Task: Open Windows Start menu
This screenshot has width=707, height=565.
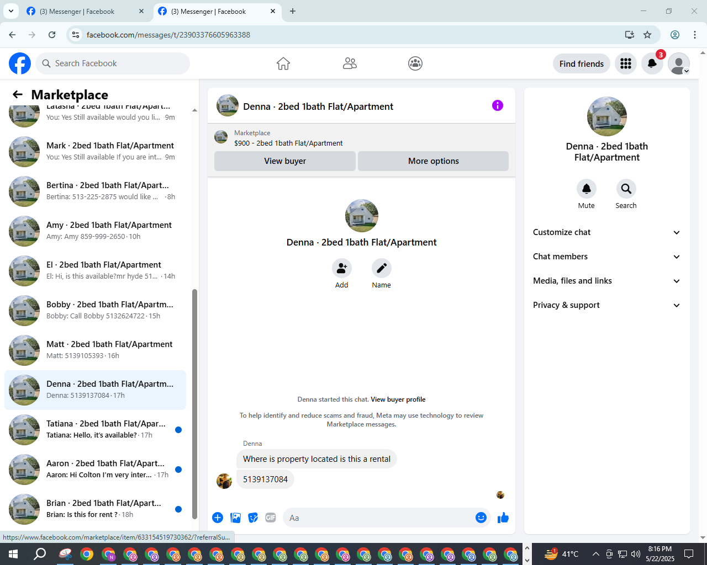Action: point(13,554)
